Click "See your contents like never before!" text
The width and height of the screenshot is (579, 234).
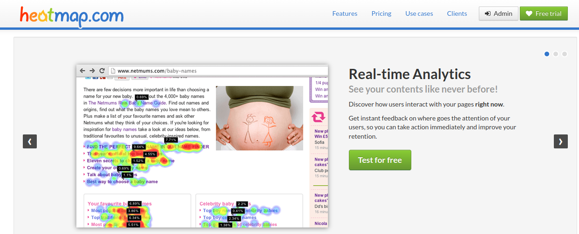[423, 89]
